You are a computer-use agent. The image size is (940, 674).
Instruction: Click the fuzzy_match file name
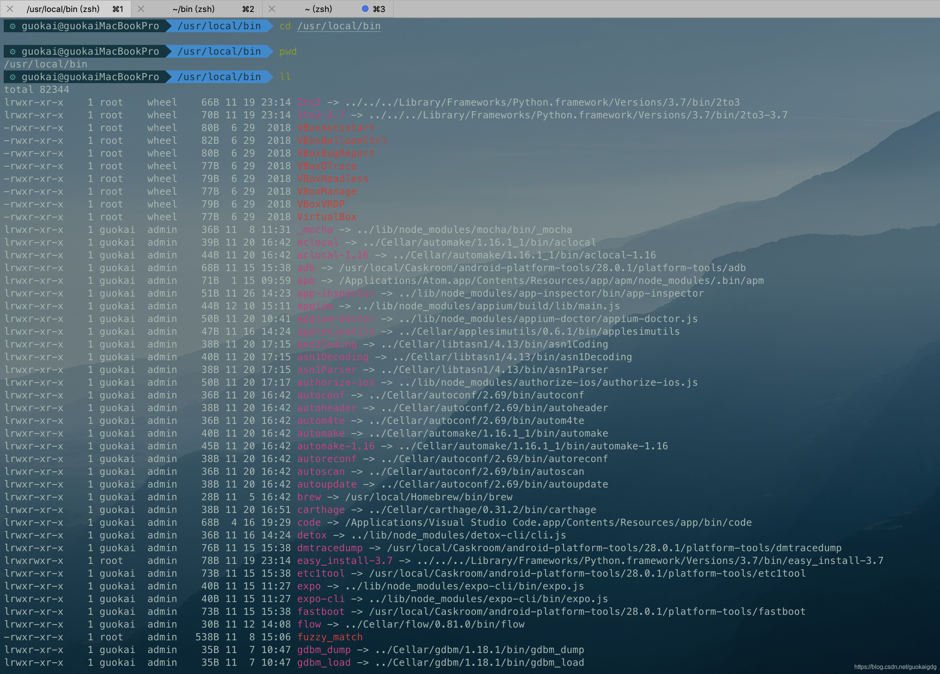click(330, 637)
